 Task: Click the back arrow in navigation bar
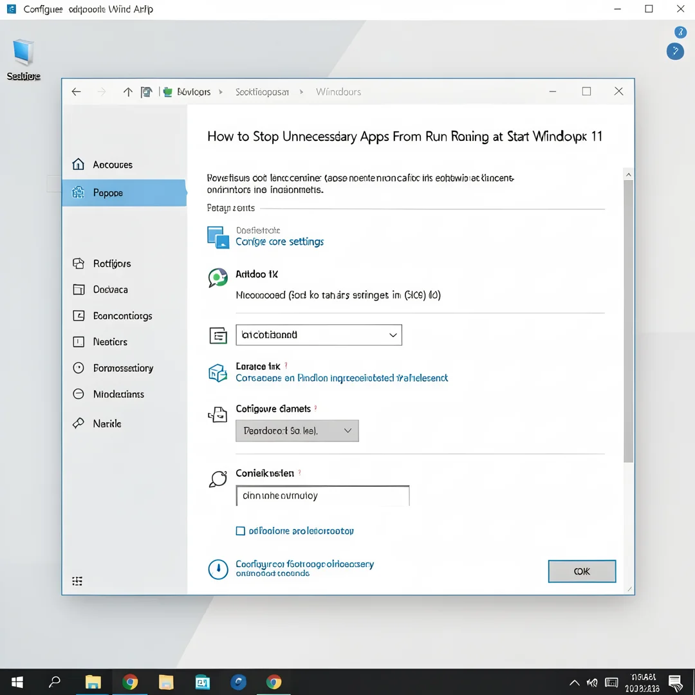[76, 92]
